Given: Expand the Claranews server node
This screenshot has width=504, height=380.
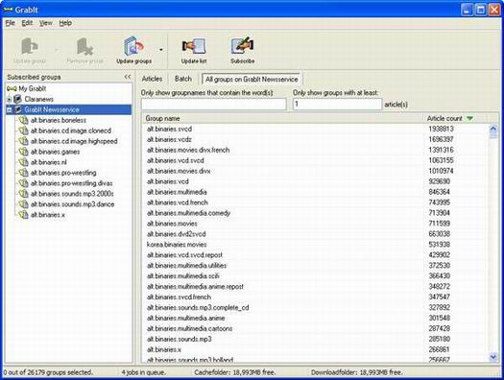Looking at the screenshot, I should pos(9,99).
